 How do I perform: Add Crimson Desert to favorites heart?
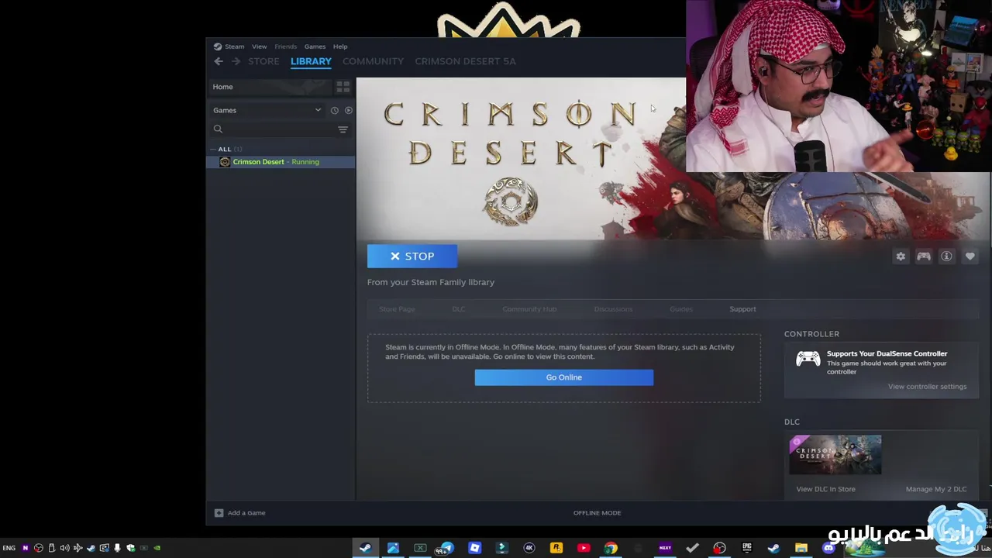pyautogui.click(x=970, y=257)
